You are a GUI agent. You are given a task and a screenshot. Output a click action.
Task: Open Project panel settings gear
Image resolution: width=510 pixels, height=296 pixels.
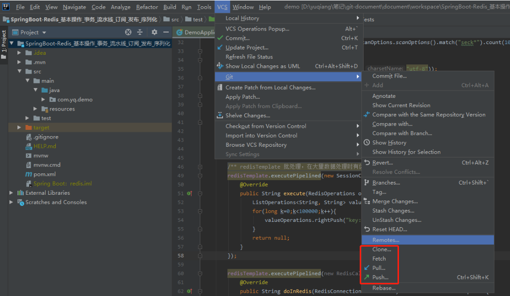[154, 32]
